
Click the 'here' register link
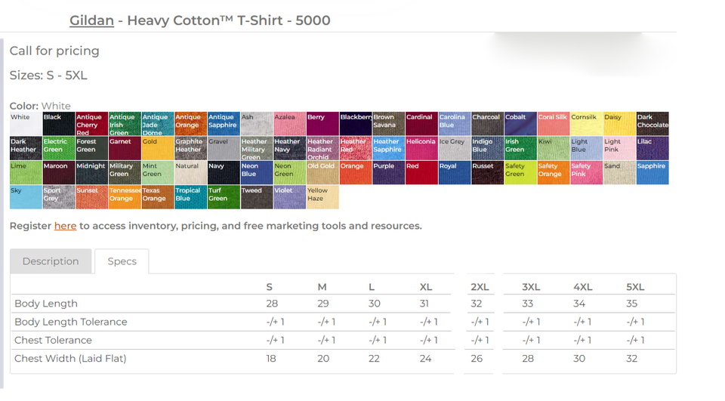(65, 226)
